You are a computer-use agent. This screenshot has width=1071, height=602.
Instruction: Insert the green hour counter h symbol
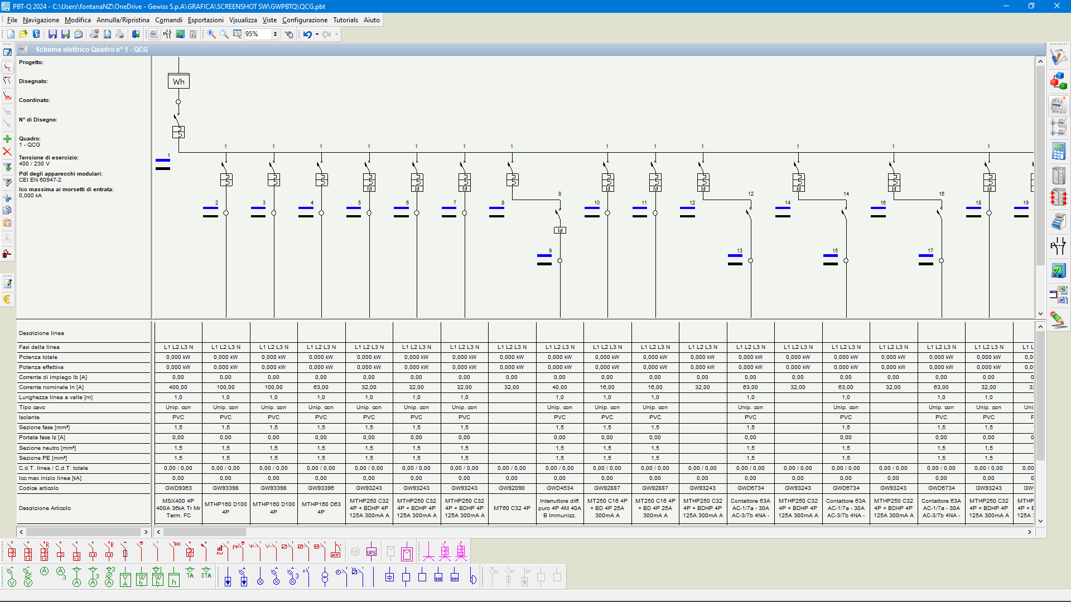[174, 577]
